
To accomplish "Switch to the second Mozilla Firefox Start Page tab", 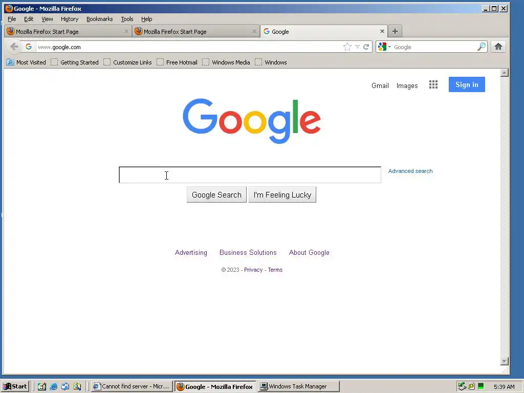I will click(x=196, y=31).
